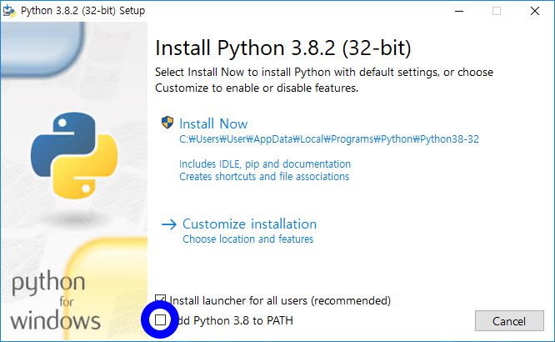This screenshot has width=555, height=342.
Task: Click Install Now to start default installation
Action: (213, 124)
